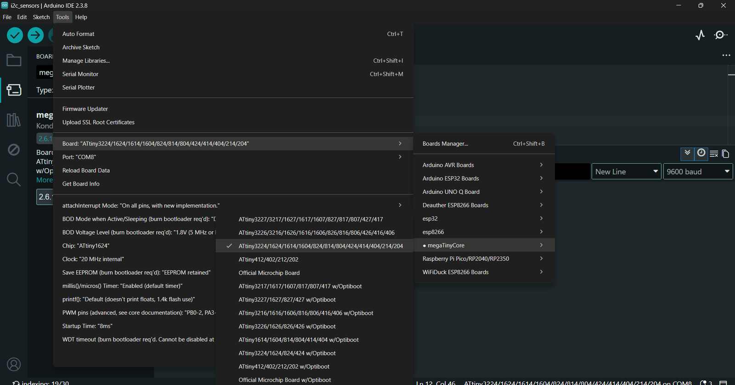Image resolution: width=735 pixels, height=385 pixels.
Task: Open the Serial Plotter waveform icon
Action: pos(700,35)
